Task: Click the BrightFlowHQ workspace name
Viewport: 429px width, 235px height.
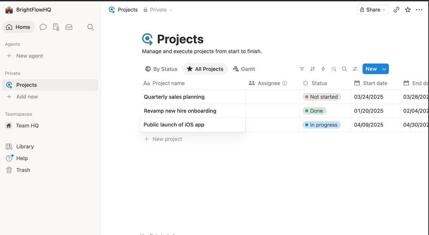Action: 34,10
